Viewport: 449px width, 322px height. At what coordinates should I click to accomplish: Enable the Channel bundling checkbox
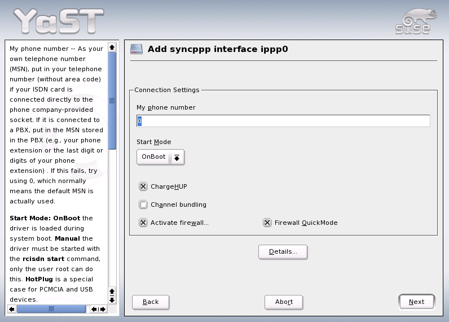tap(143, 204)
